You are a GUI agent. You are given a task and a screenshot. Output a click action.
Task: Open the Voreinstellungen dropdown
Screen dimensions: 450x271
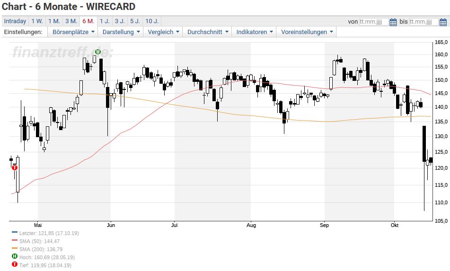(307, 32)
